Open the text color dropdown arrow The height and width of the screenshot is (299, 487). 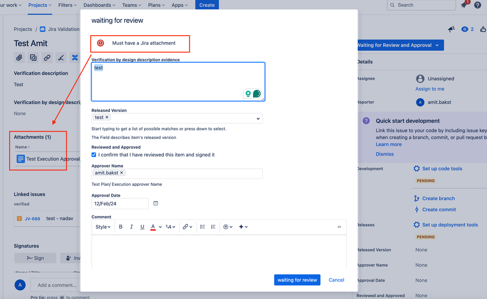click(160, 227)
